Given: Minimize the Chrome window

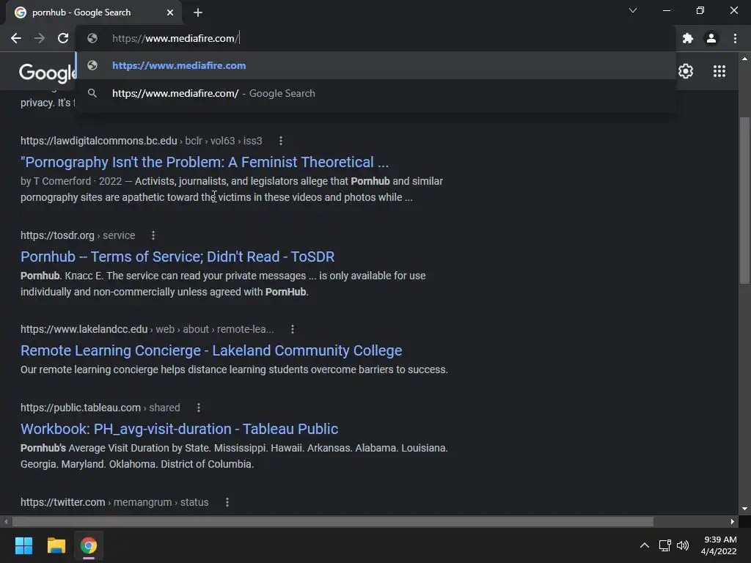Looking at the screenshot, I should 666,10.
